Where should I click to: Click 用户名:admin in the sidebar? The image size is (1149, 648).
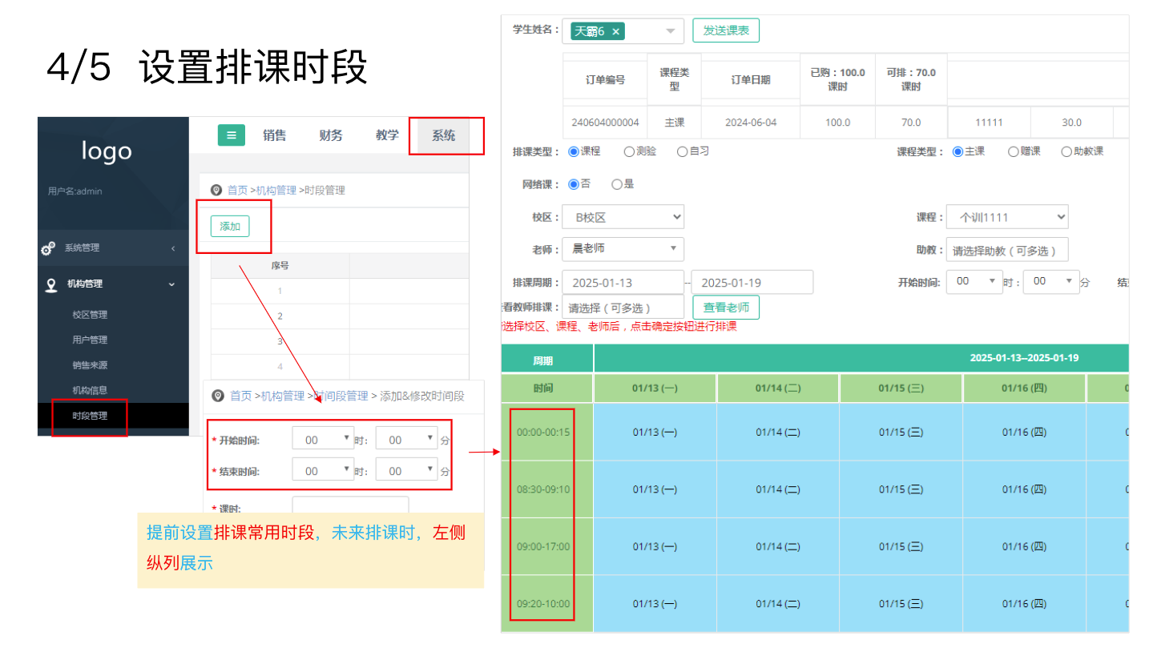click(75, 191)
